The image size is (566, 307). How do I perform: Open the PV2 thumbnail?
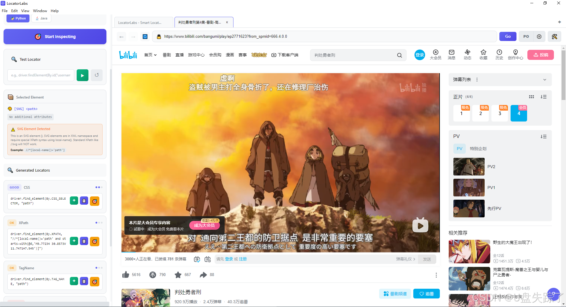pyautogui.click(x=469, y=167)
